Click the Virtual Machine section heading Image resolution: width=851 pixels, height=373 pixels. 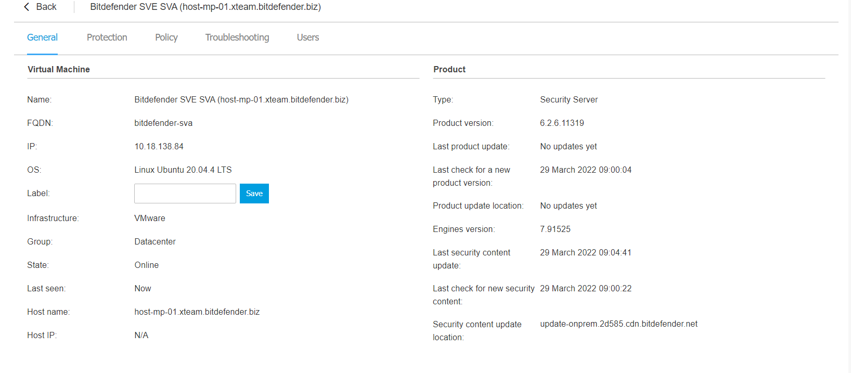pyautogui.click(x=59, y=70)
